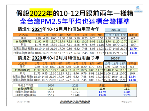The image size is (149, 111).
Task: Click the blue subtitle 全台灣PM2.5年平均也達標台灣標準
Action: [75, 22]
